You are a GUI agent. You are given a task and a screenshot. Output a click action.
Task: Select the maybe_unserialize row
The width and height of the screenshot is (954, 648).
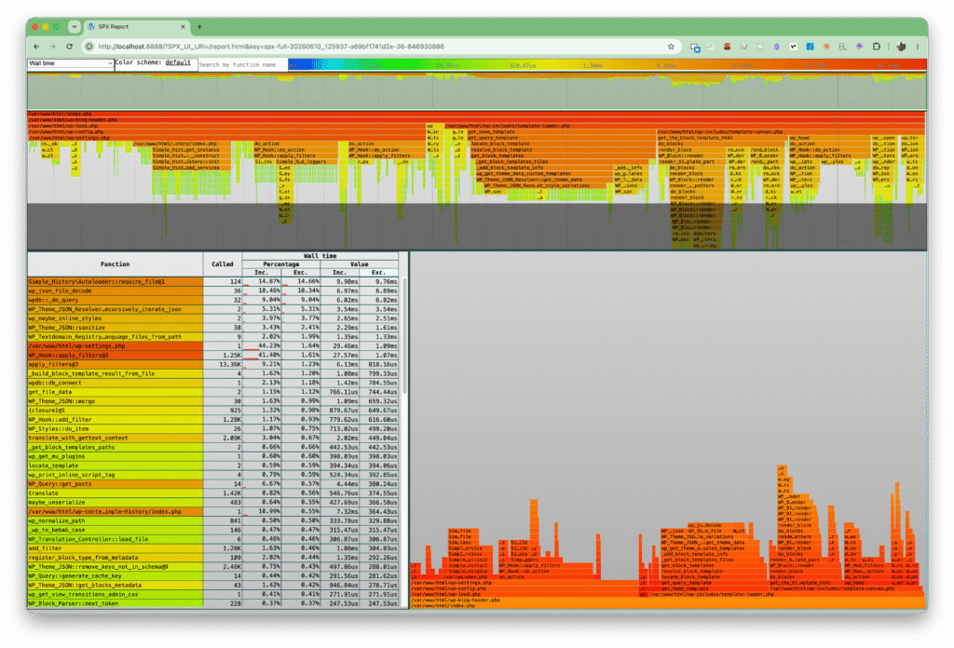point(213,502)
